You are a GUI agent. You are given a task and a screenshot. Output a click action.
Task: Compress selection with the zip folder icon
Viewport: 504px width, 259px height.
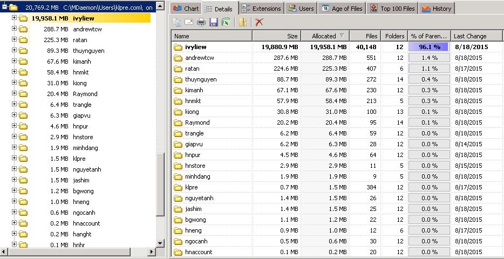pos(243,22)
